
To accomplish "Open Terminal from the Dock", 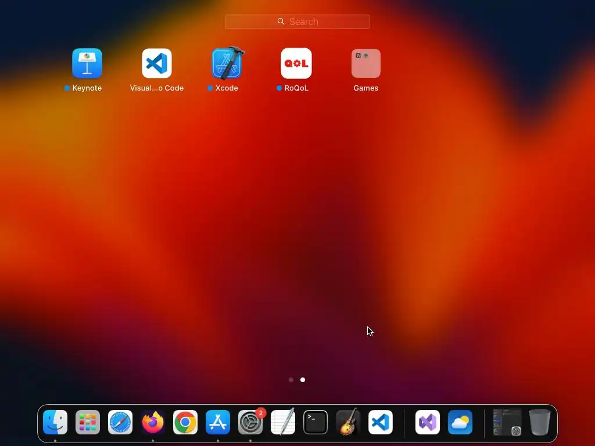I will pos(316,422).
